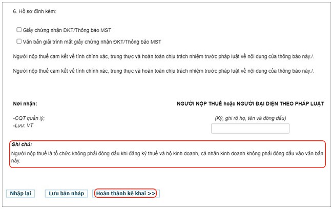Select the '-Lưu: VT' text

click(24, 125)
